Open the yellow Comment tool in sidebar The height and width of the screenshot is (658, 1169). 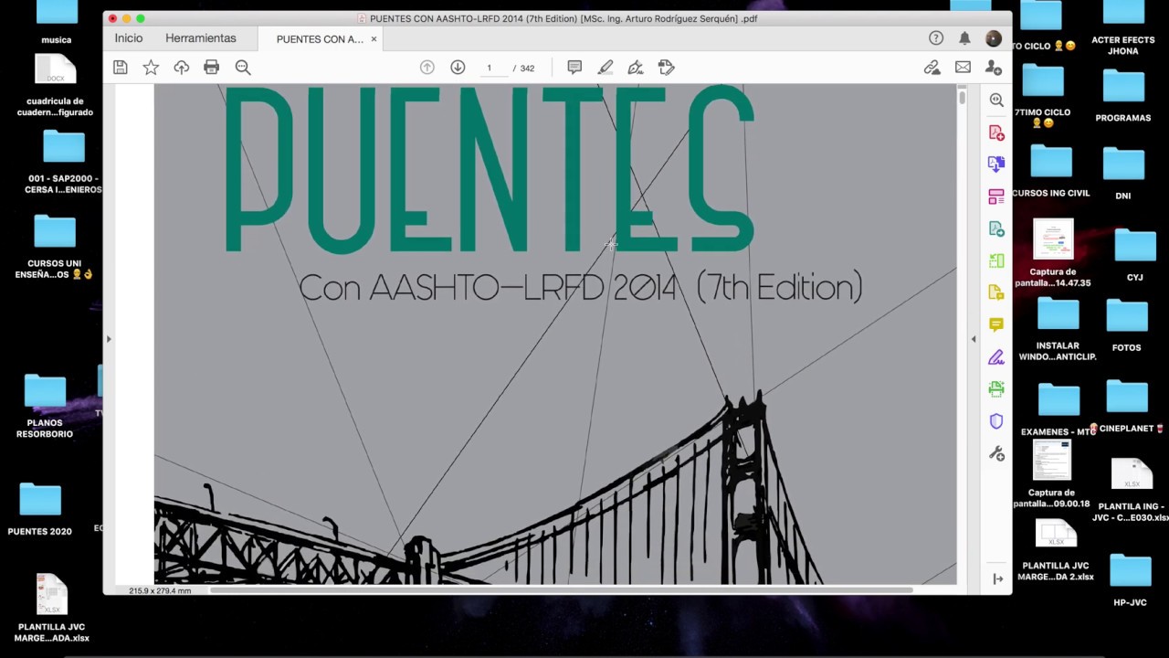[x=996, y=324]
